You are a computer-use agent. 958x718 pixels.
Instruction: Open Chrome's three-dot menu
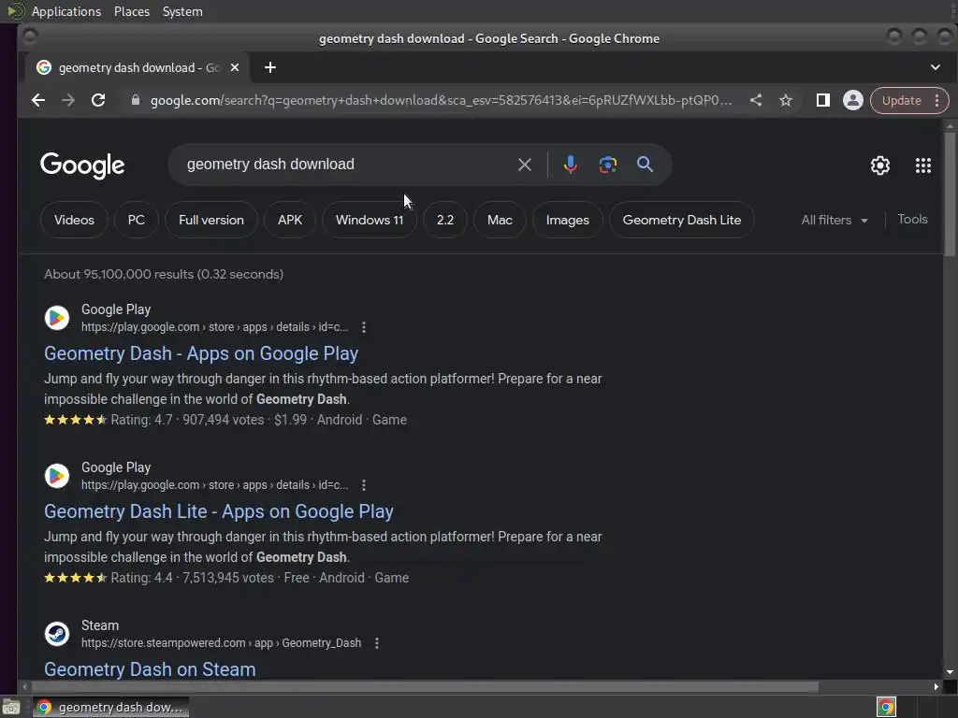click(936, 100)
